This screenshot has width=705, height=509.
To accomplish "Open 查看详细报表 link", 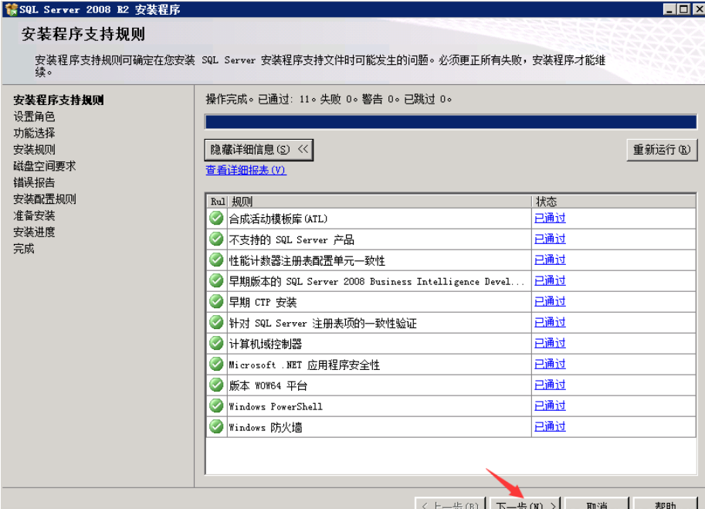I will [x=246, y=170].
